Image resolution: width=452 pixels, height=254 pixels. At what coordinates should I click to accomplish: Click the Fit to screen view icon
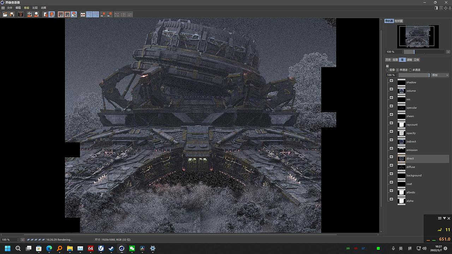[x=61, y=14]
